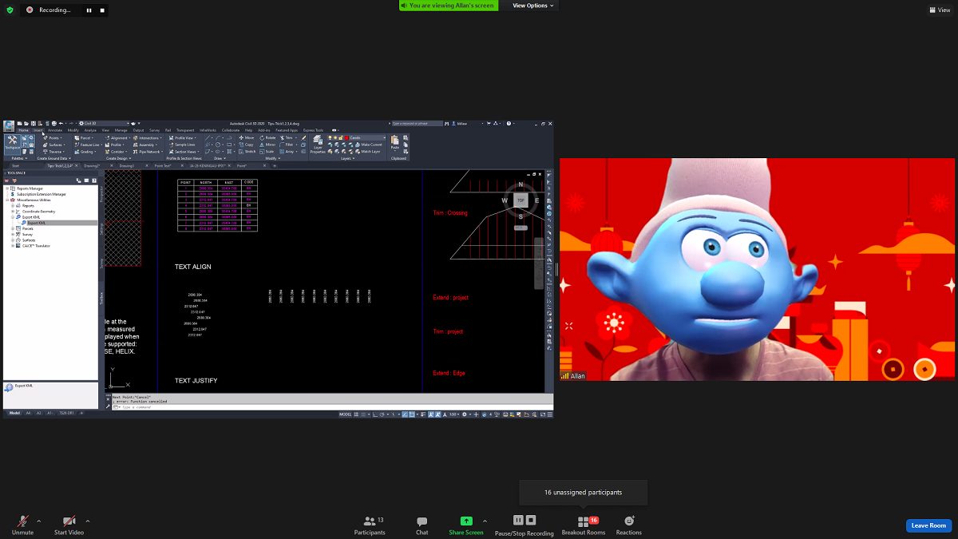Viewport: 958px width, 539px height.
Task: Select the Copy tool in Modify panel
Action: tap(246, 145)
